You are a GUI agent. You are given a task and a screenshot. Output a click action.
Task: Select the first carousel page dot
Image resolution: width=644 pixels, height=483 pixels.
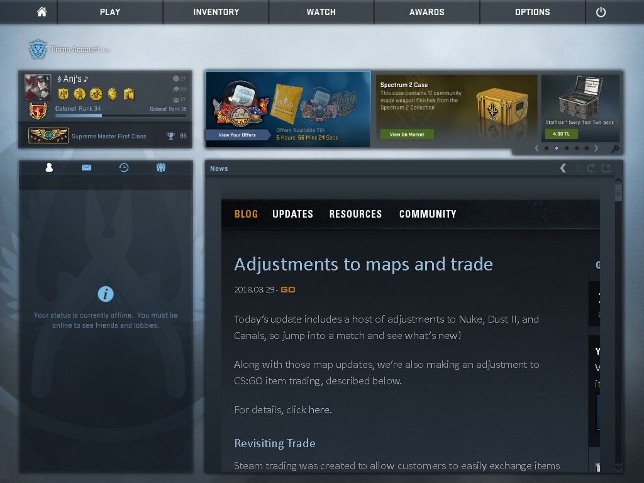tap(547, 148)
